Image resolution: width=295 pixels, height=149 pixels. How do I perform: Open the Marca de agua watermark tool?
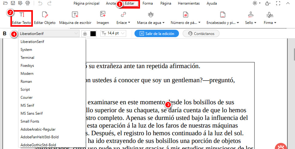click(151, 18)
